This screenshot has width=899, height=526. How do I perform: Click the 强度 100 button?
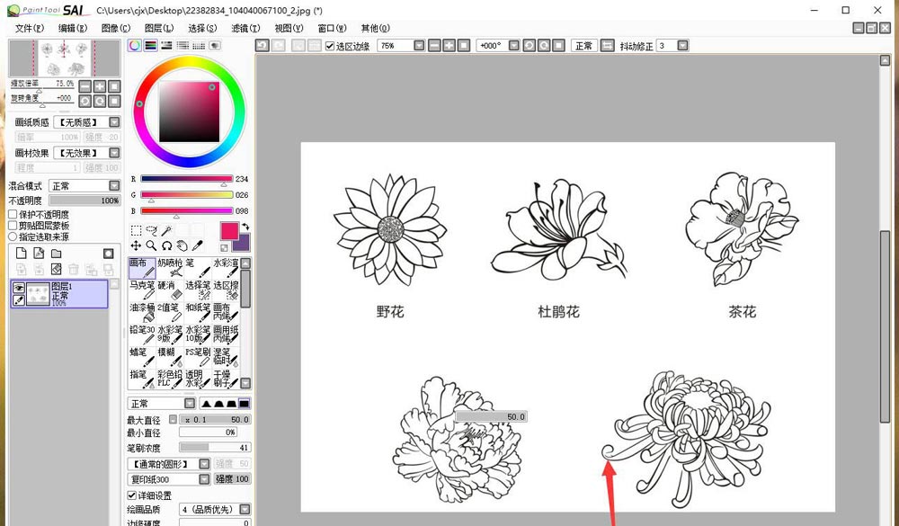click(x=232, y=479)
